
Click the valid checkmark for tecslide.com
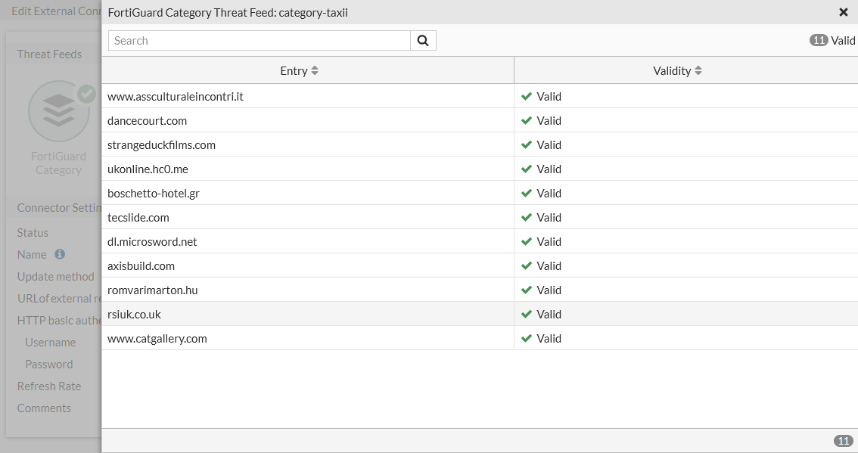pyautogui.click(x=527, y=217)
